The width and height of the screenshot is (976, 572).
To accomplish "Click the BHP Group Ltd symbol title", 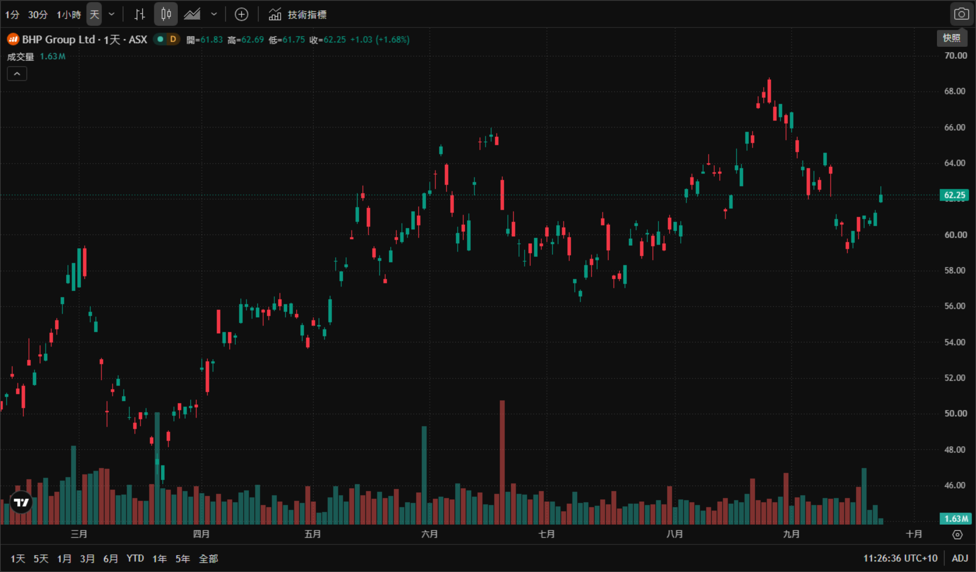I will click(x=85, y=39).
